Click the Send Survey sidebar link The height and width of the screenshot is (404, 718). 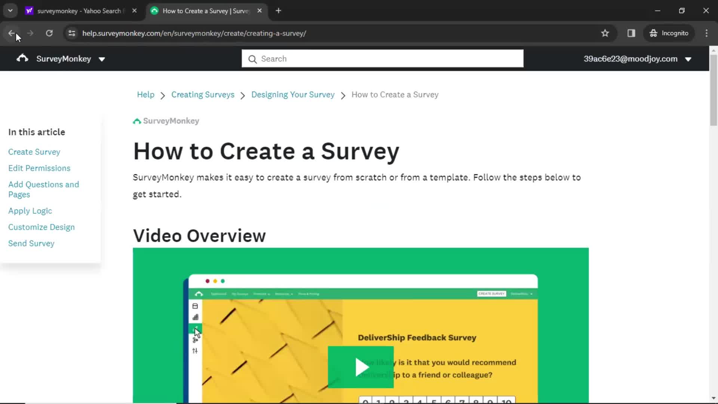31,243
